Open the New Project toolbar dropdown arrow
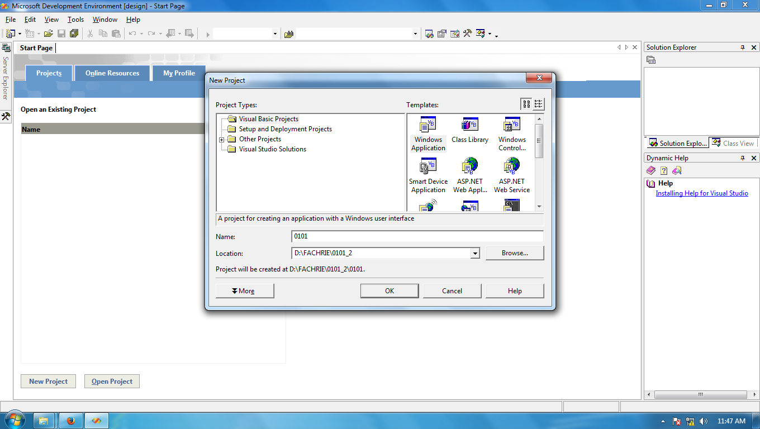Image resolution: width=760 pixels, height=429 pixels. [20, 34]
